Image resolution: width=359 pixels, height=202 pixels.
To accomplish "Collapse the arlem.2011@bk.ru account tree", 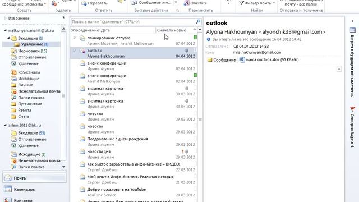I will pyautogui.click(x=5, y=125).
